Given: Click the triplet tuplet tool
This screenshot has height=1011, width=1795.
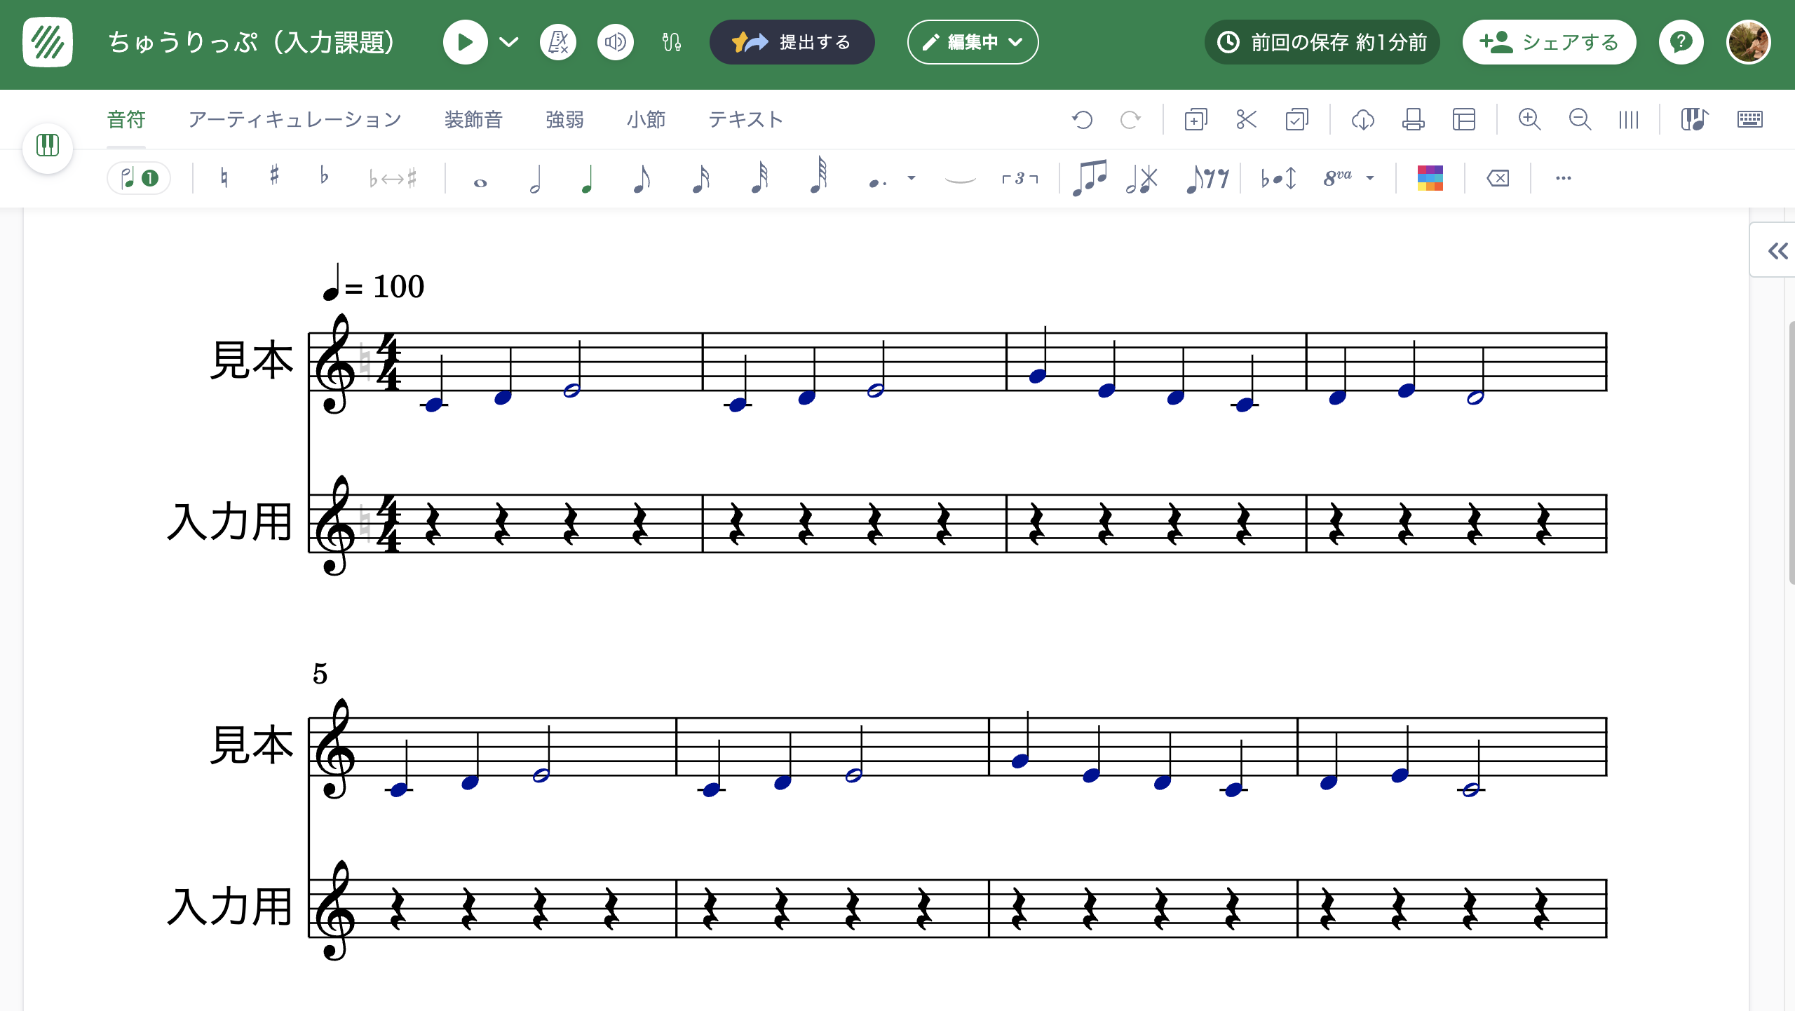Looking at the screenshot, I should (x=1020, y=178).
